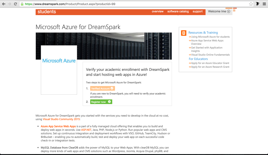Open the software catalog menu item

[x=178, y=11]
